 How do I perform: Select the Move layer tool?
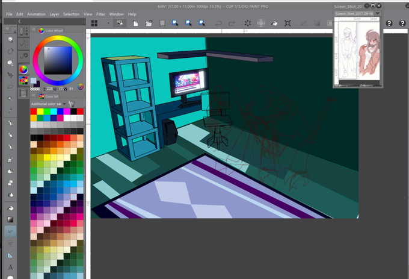[10, 75]
